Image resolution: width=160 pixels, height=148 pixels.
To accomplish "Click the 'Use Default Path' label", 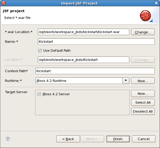I will [x=57, y=51].
